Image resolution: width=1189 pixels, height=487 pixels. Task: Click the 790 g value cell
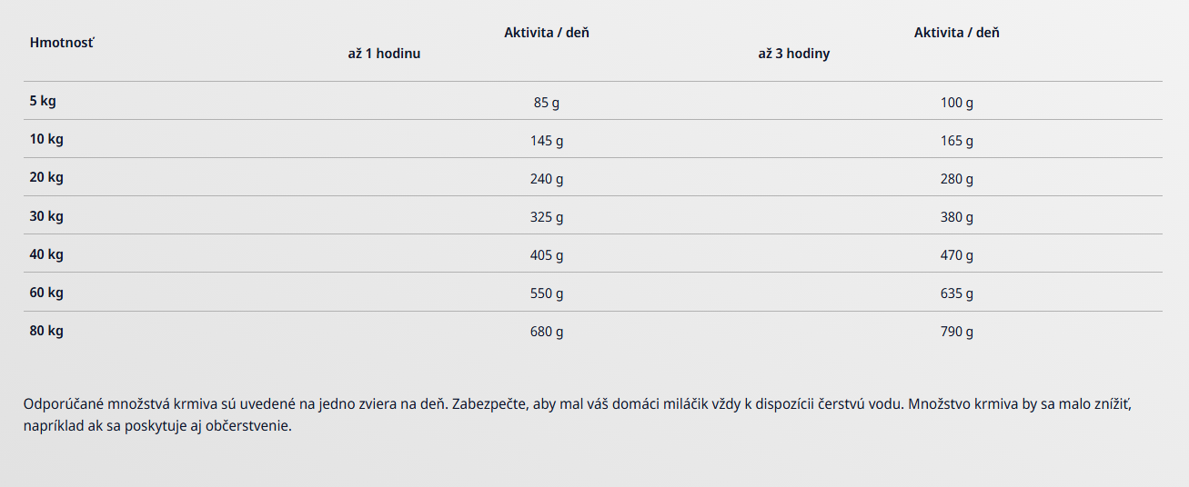click(x=957, y=332)
